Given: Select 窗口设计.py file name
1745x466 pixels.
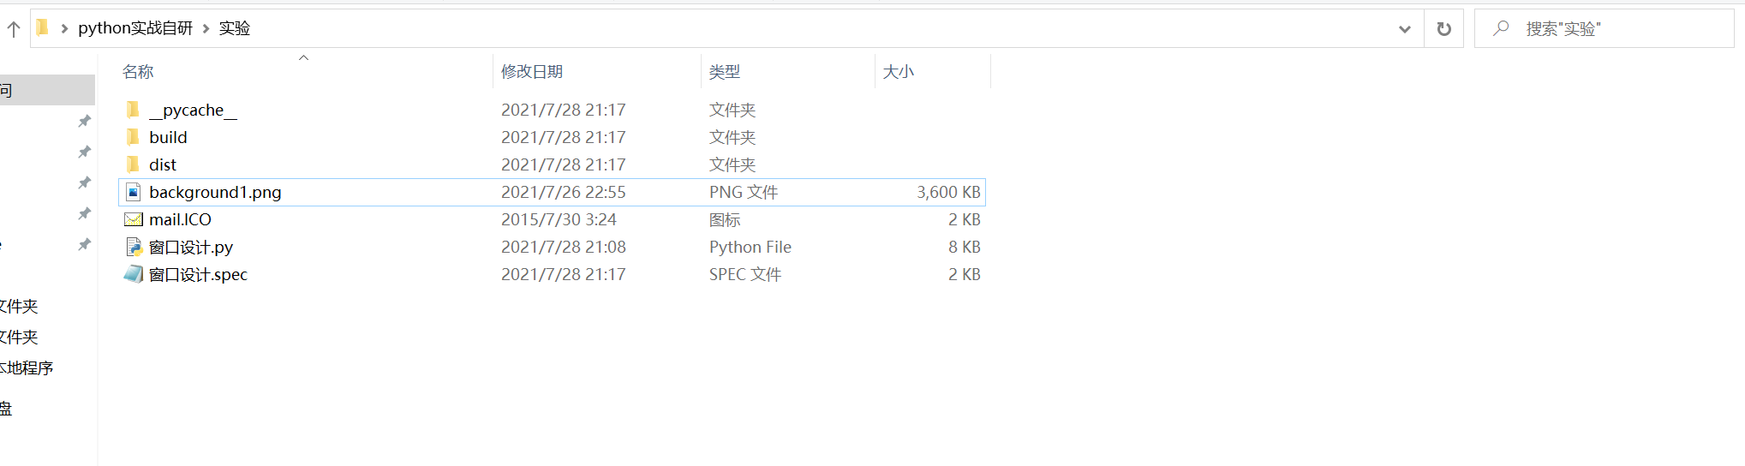Looking at the screenshot, I should click(x=191, y=247).
